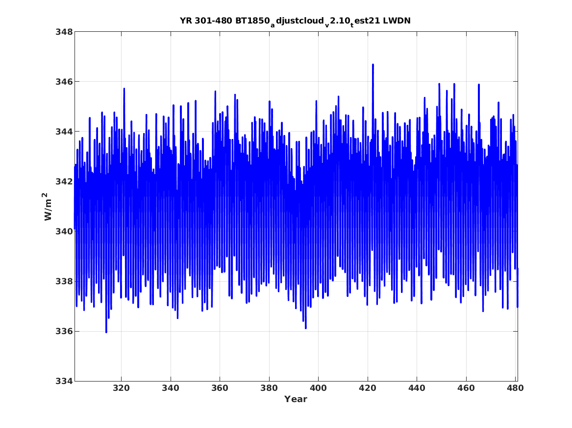The height and width of the screenshot is (428, 572).
Task: Select the y-axis label W/m2
Action: [x=48, y=207]
